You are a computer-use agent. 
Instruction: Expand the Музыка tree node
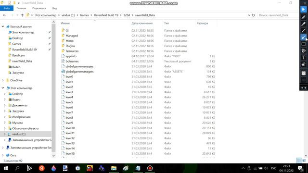tap(5, 123)
